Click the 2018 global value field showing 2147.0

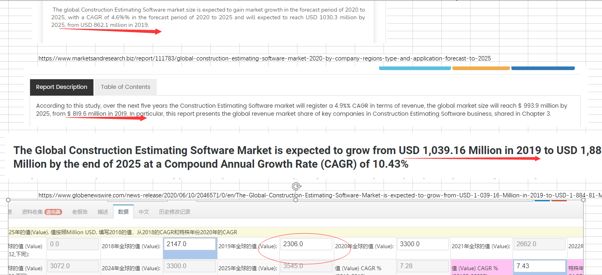click(189, 244)
